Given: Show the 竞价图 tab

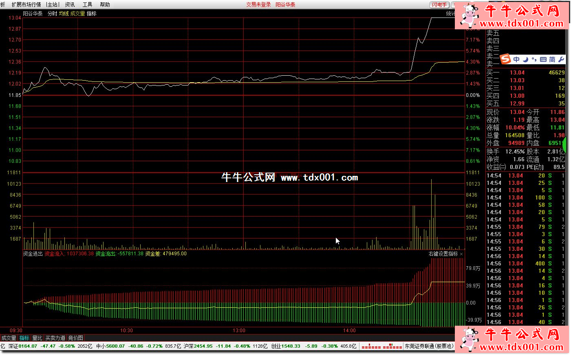Looking at the screenshot, I should [x=75, y=338].
